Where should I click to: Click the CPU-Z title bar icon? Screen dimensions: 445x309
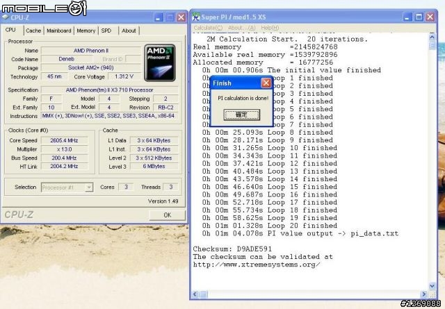coord(6,17)
